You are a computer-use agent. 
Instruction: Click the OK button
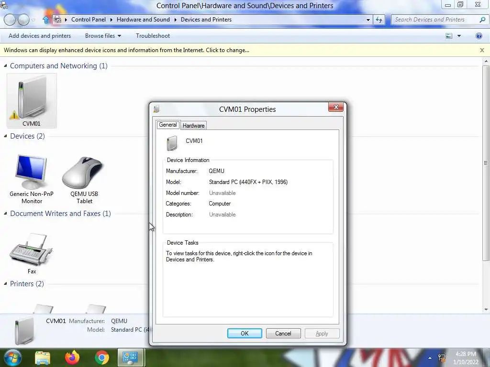pos(245,333)
